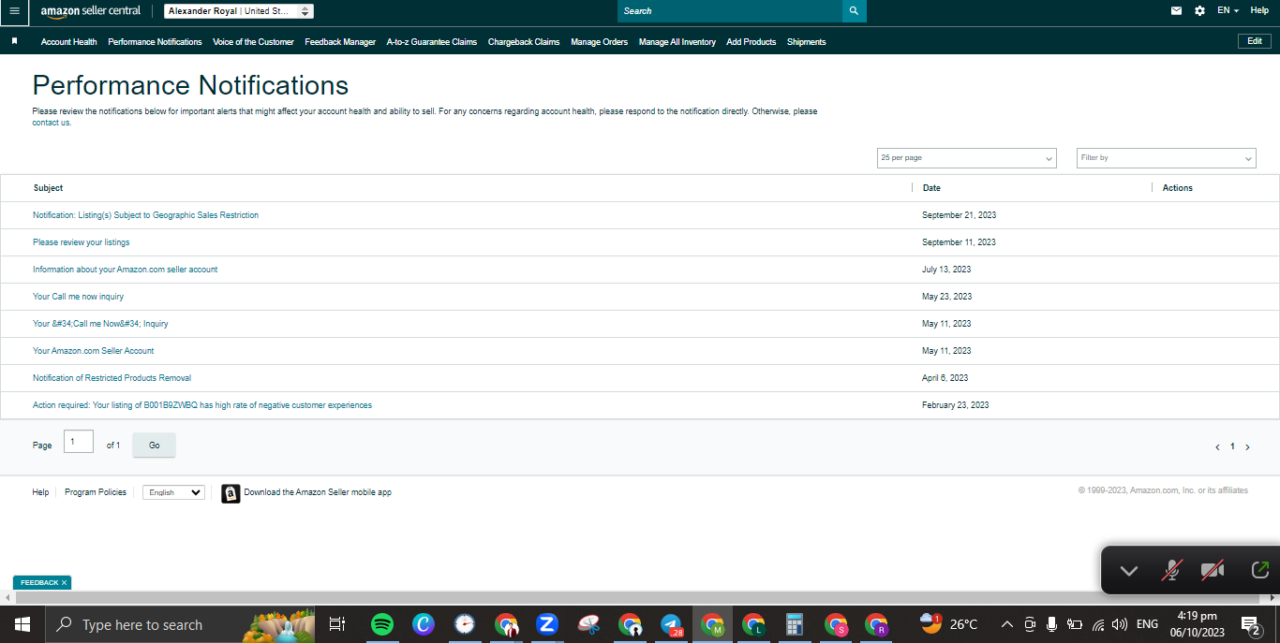Open Notification of Restricted Products Removal
The height and width of the screenshot is (643, 1280).
(112, 378)
